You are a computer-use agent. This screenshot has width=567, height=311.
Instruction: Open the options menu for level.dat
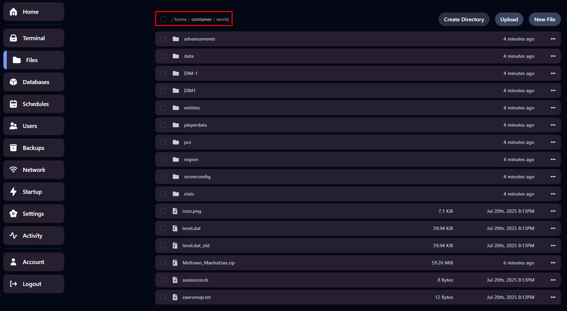click(553, 228)
